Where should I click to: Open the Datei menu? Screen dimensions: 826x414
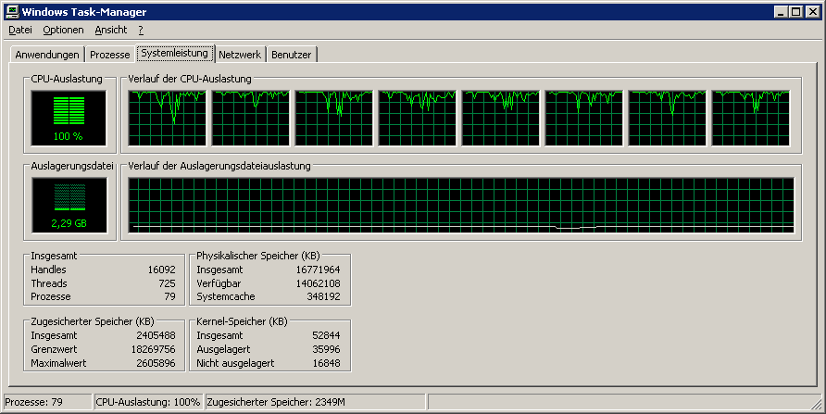(x=20, y=31)
